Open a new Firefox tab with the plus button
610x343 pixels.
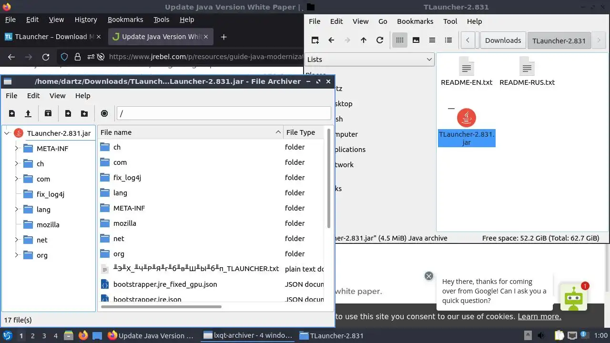[224, 37]
